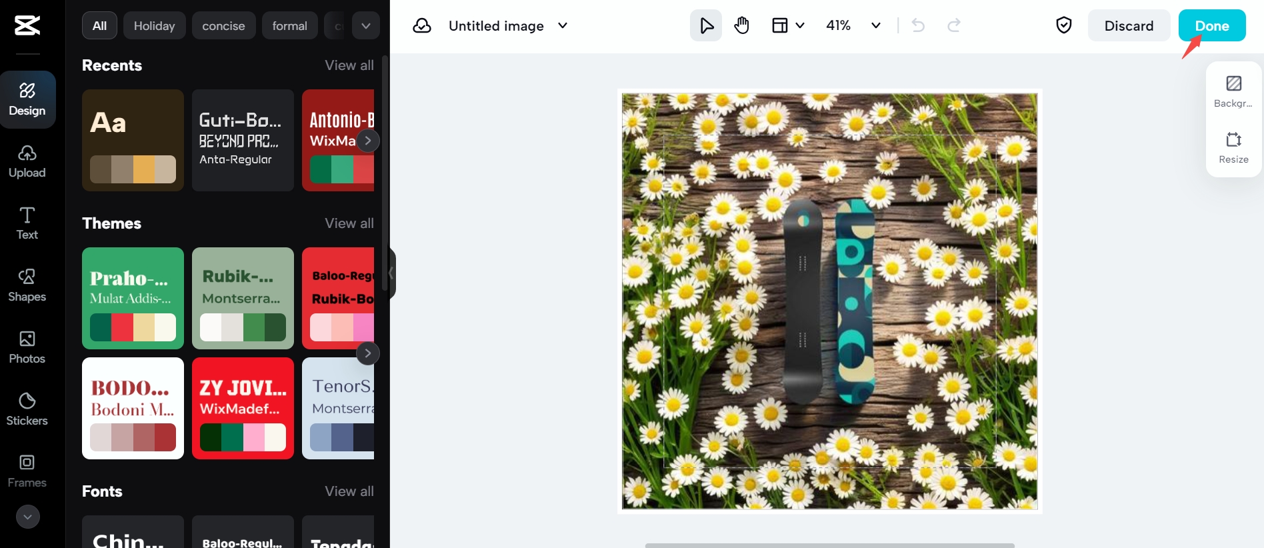Click the cloud save status icon
The height and width of the screenshot is (548, 1264).
422,26
